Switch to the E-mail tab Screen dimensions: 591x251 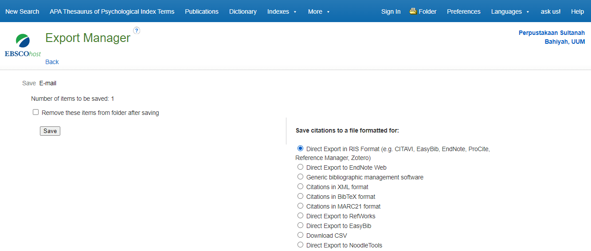coord(48,83)
